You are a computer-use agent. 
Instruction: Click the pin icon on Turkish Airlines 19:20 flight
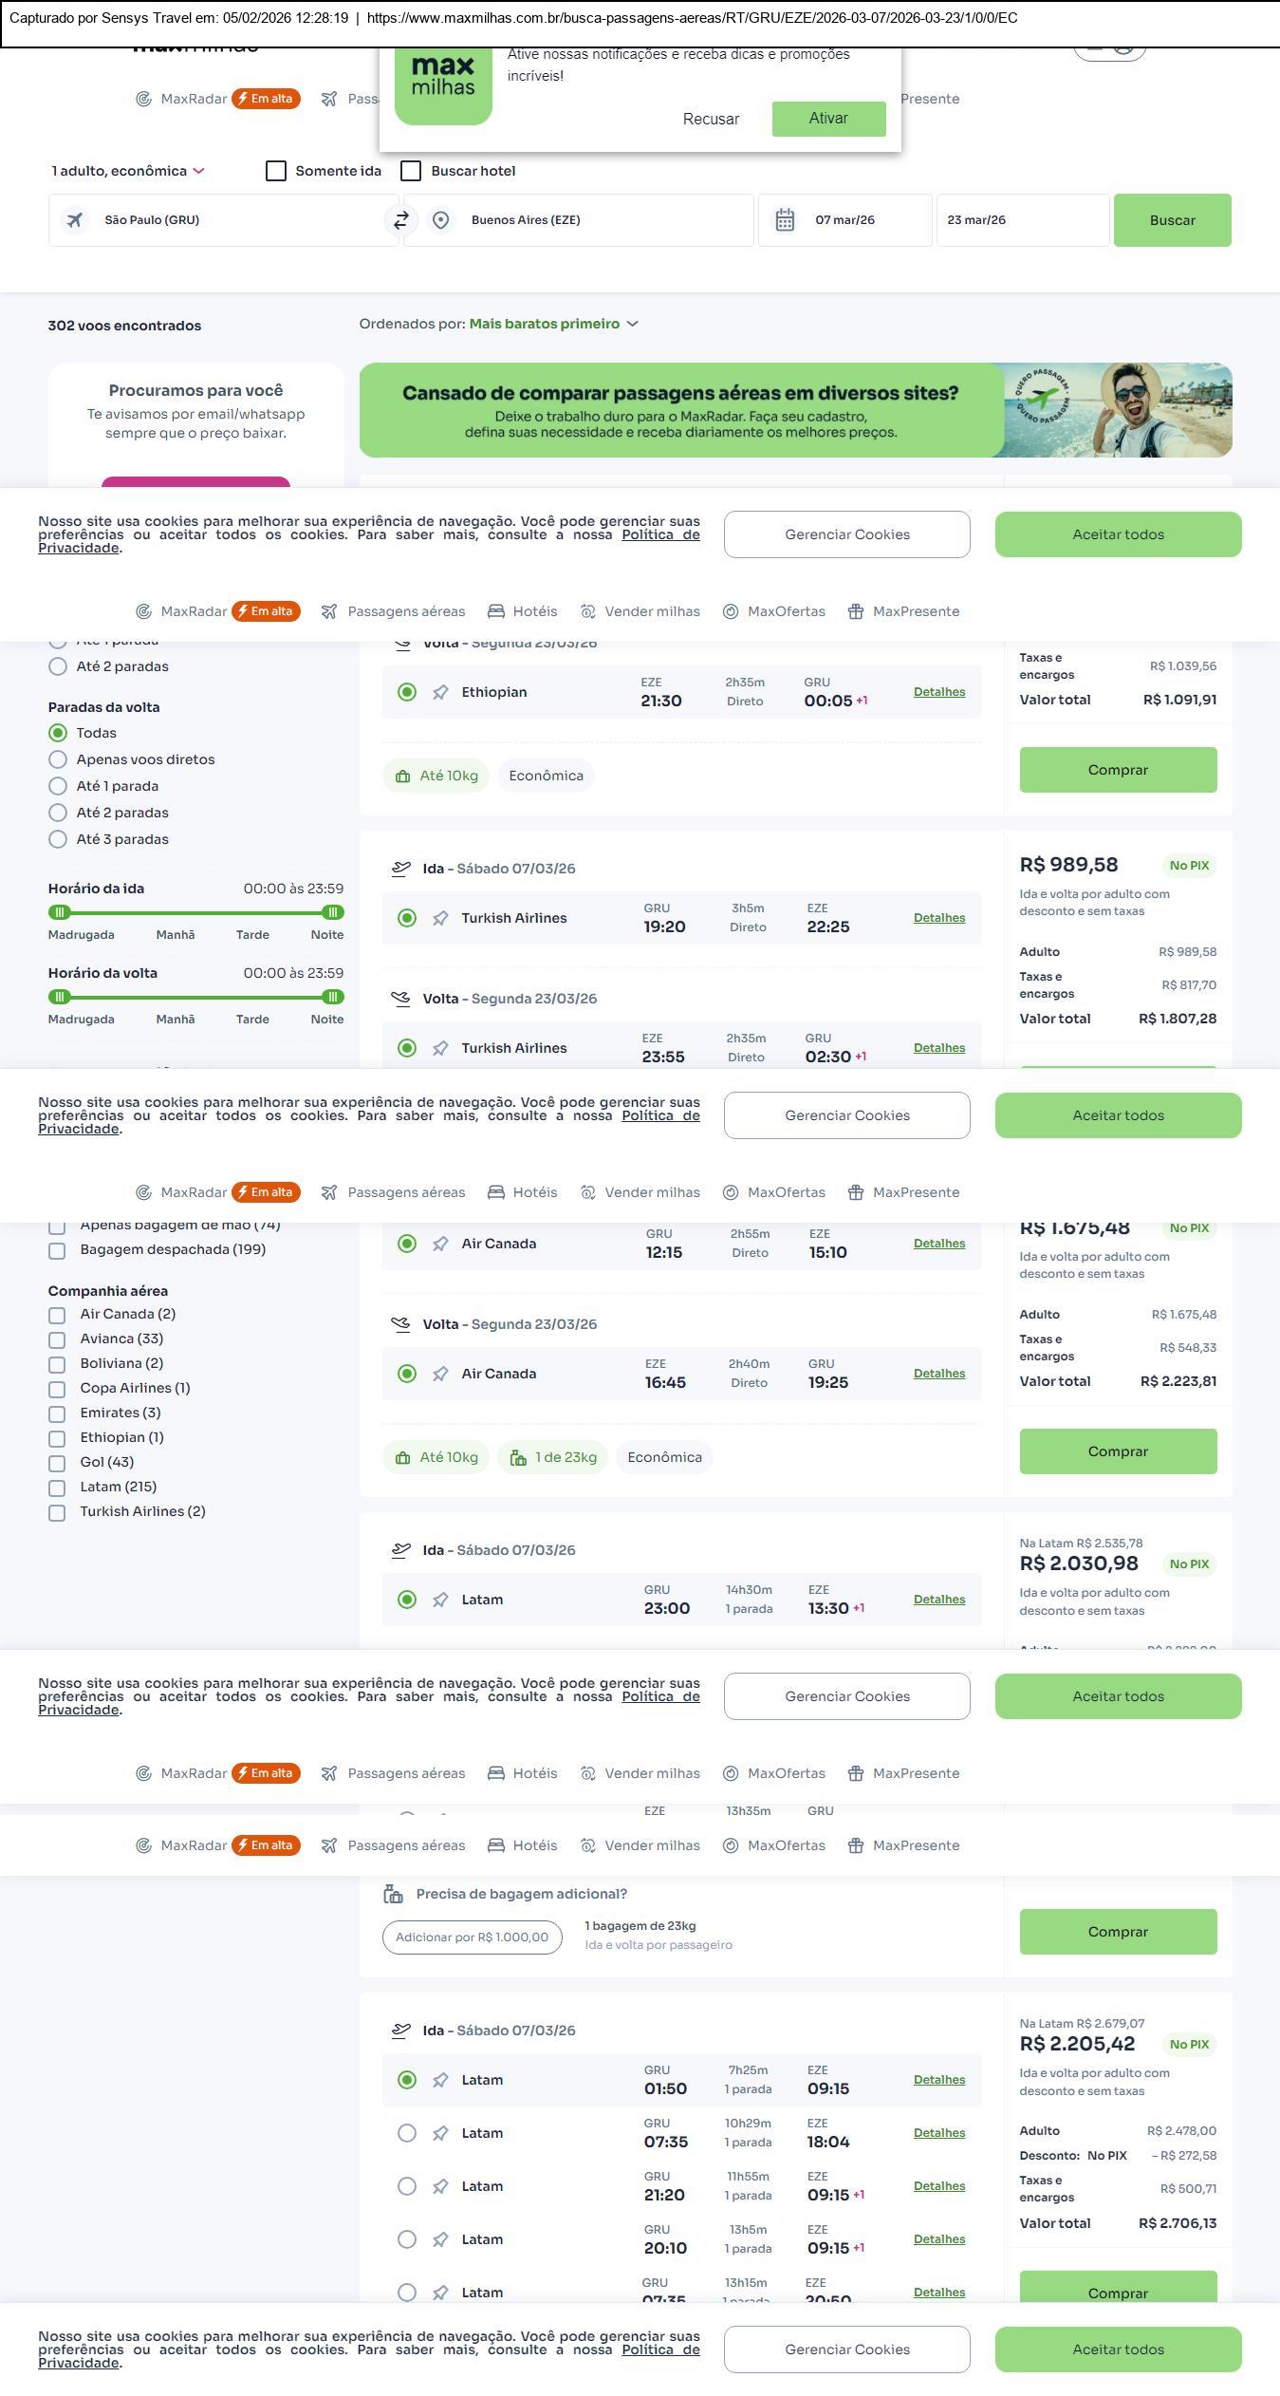point(440,919)
